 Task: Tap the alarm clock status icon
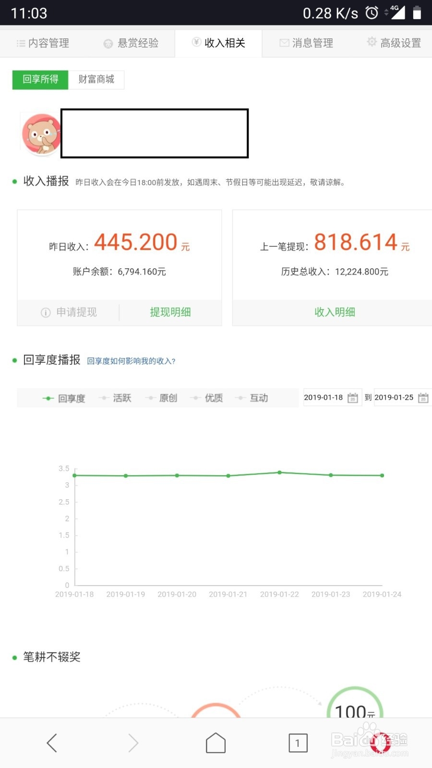click(372, 13)
